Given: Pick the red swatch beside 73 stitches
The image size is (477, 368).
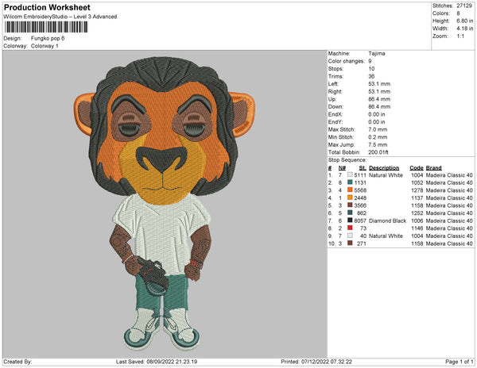Looking at the screenshot, I should click(x=350, y=228).
